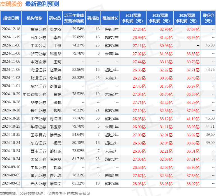Click target price 39.00
Image resolution: width=216 pixels, height=196 pixels.
[x=210, y=143]
